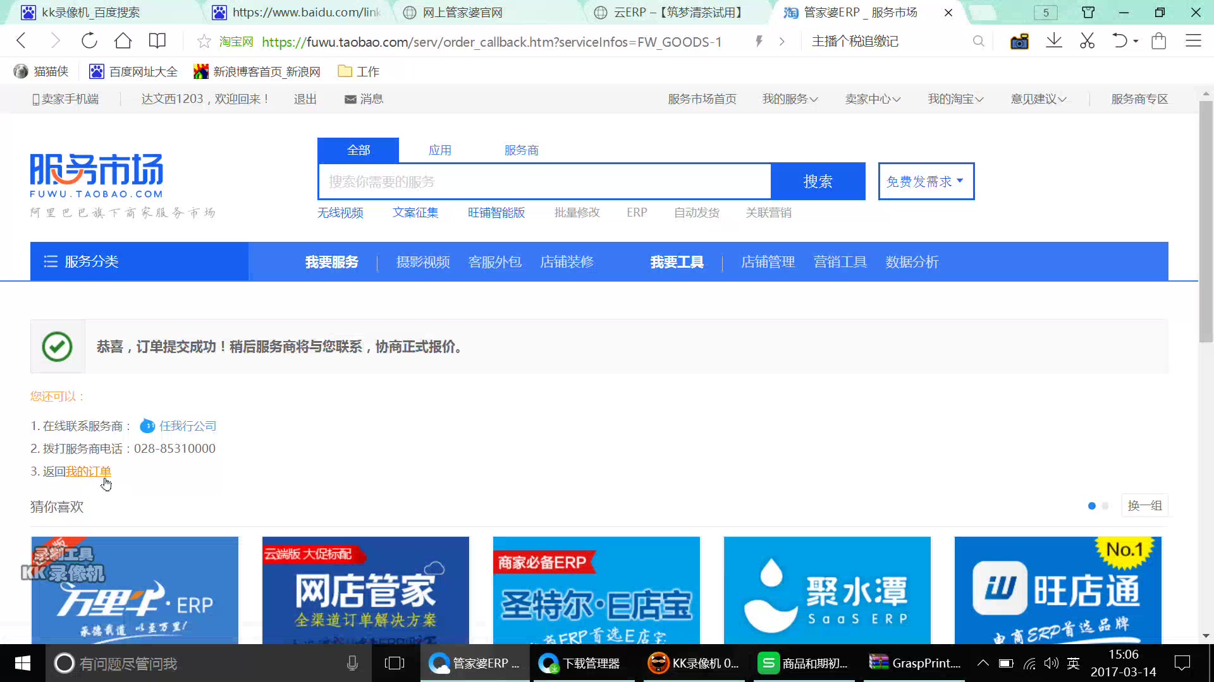Switch to the 云ERP browser tab

point(677,12)
